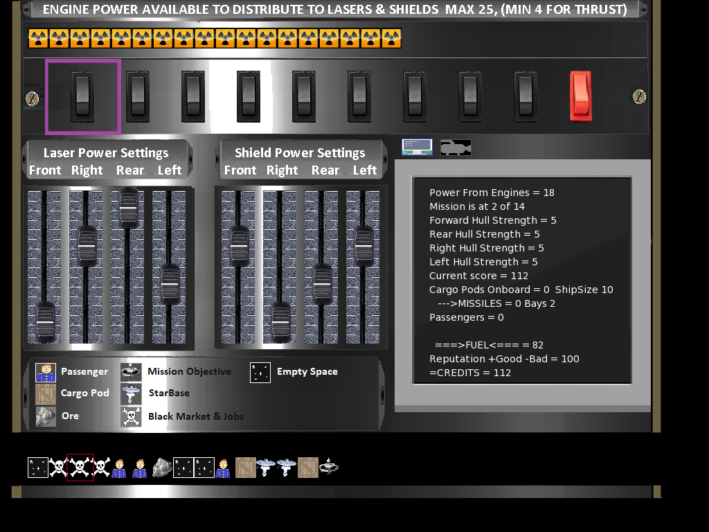Select first empty space tile in strip
The image size is (709, 532).
coord(37,468)
